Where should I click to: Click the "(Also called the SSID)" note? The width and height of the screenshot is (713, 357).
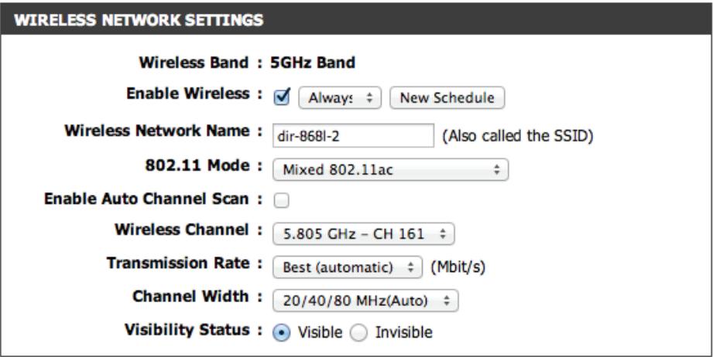[518, 136]
